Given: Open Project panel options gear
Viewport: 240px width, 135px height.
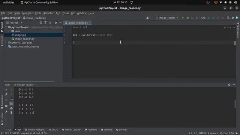Looking at the screenshot, I should pyautogui.click(x=56, y=22).
